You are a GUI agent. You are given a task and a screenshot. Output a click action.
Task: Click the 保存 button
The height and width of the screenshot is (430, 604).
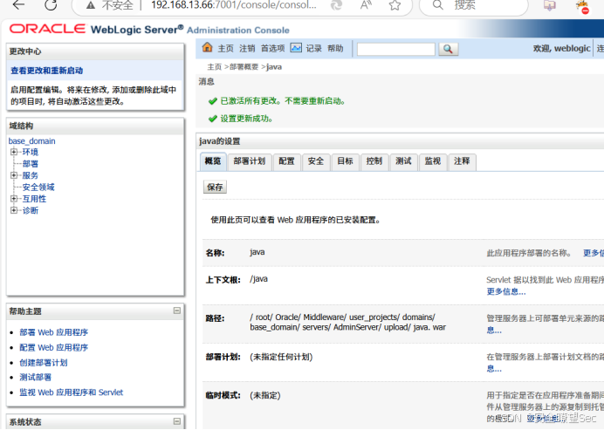click(x=215, y=188)
